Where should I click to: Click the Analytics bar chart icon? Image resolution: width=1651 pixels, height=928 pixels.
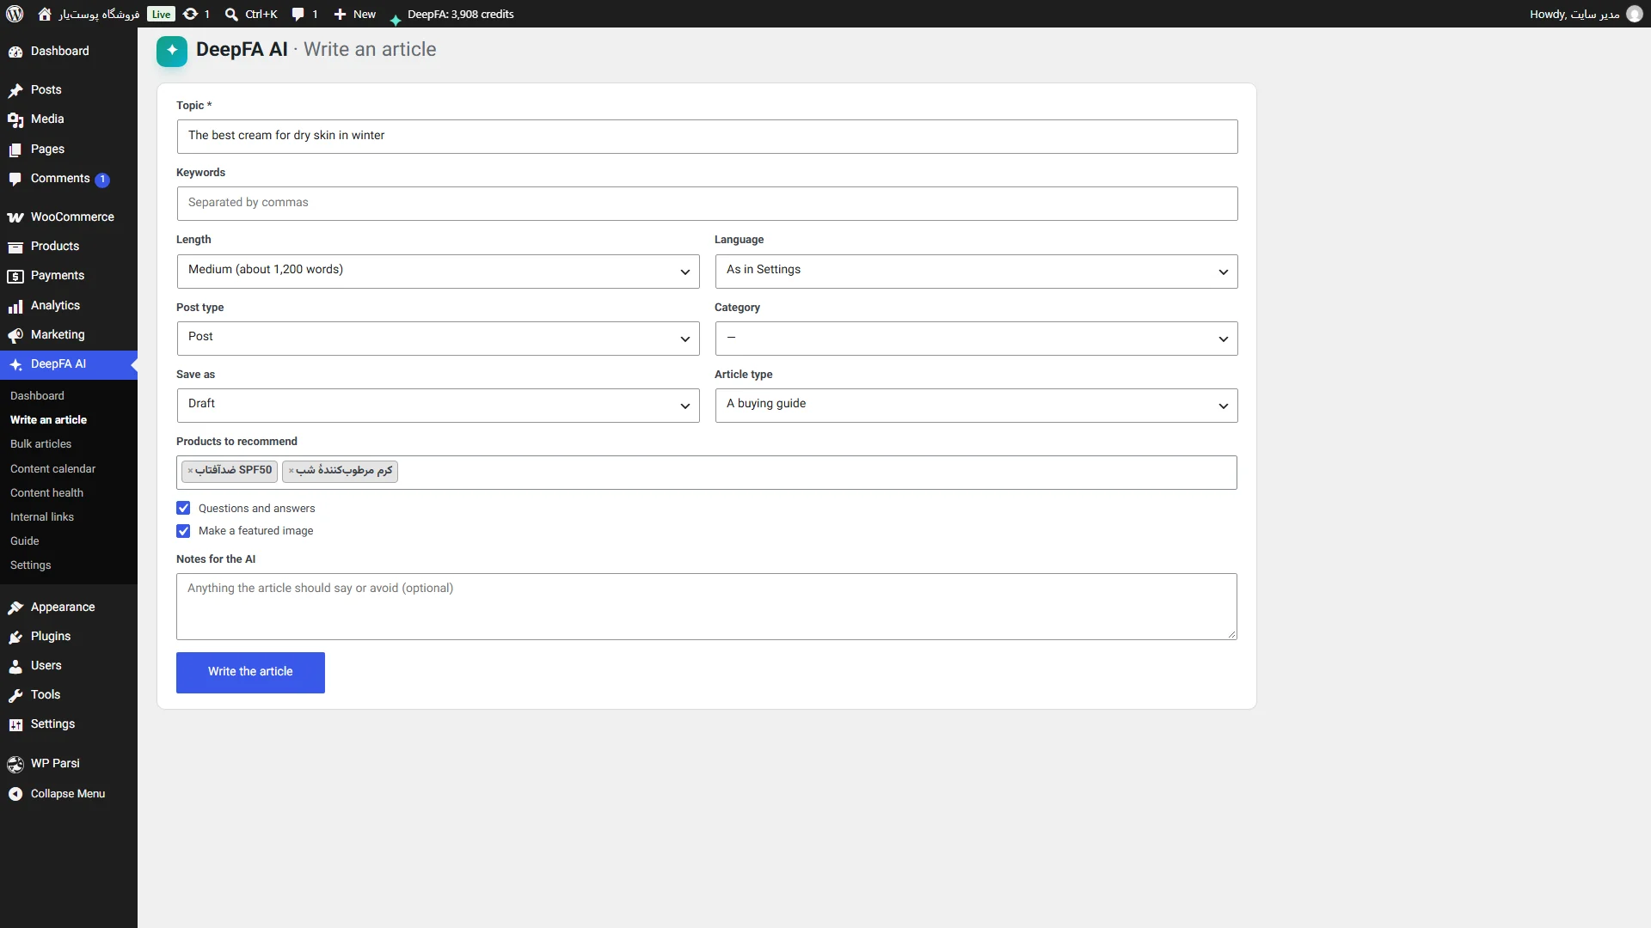pos(15,306)
